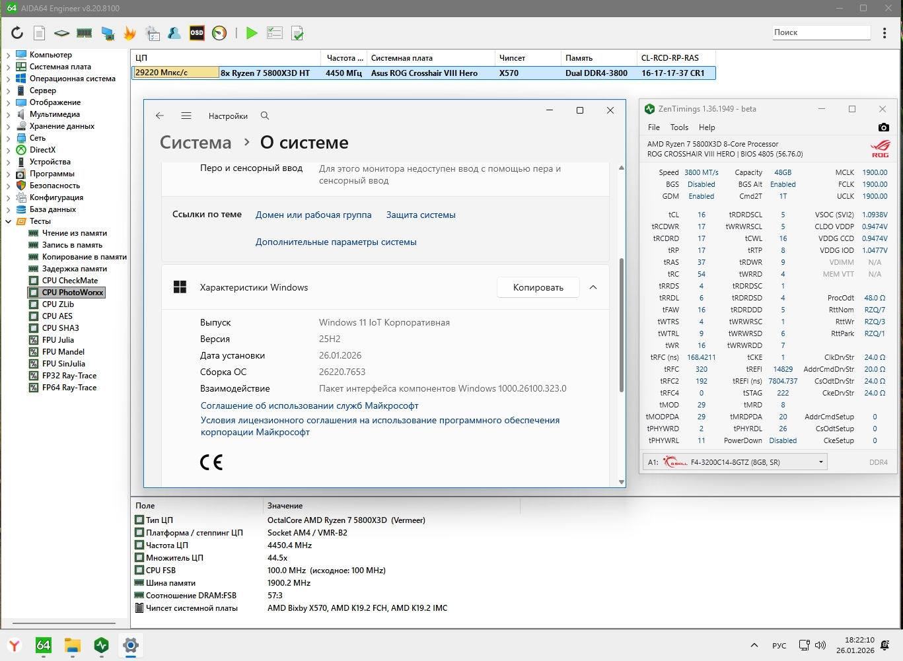Open the Защита системы link
Screen dimensions: 903x661
pyautogui.click(x=421, y=215)
